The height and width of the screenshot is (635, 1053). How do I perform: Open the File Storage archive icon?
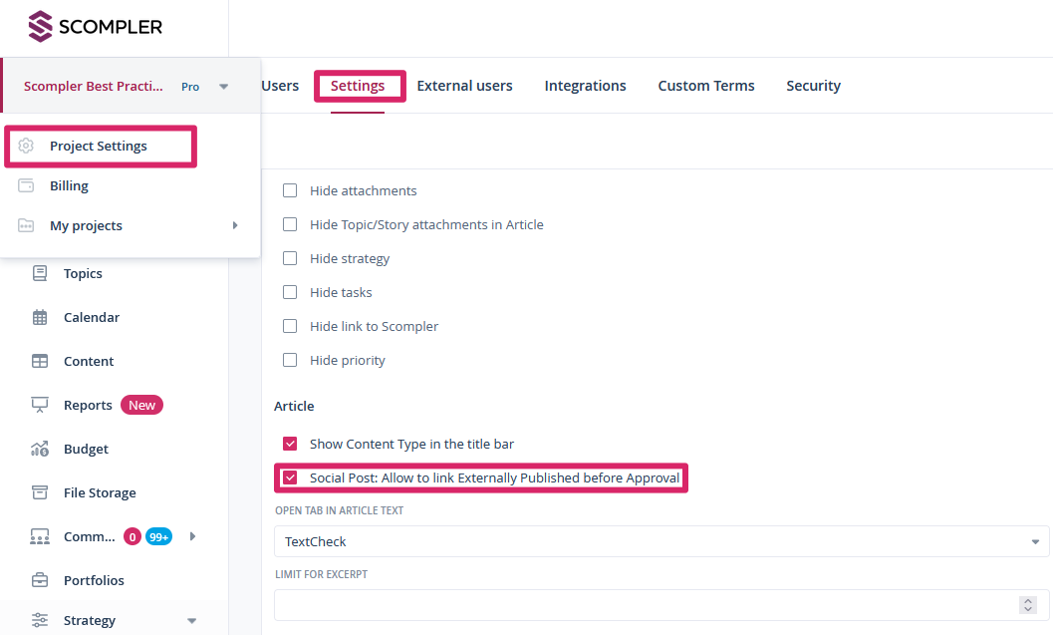click(40, 492)
